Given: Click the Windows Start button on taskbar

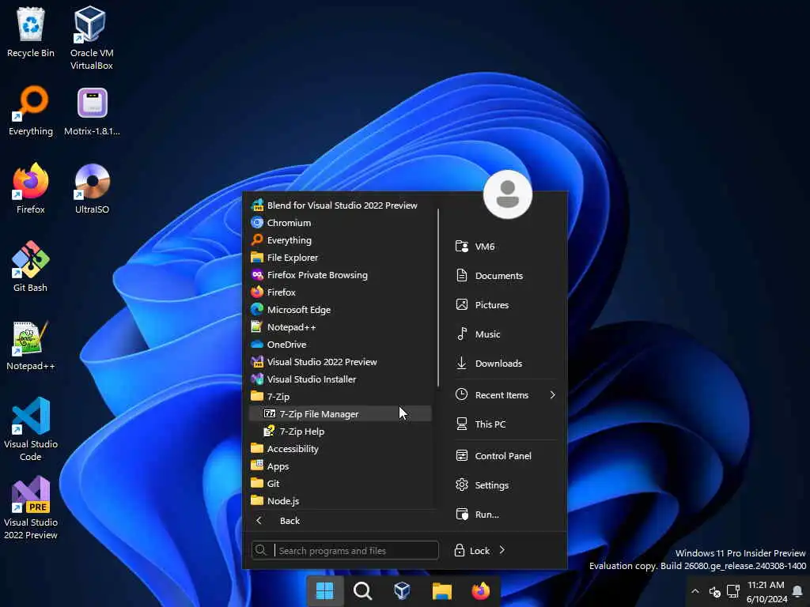Looking at the screenshot, I should 325,590.
